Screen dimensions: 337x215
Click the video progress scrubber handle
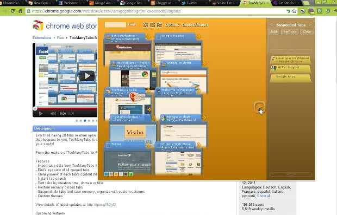tap(35, 108)
